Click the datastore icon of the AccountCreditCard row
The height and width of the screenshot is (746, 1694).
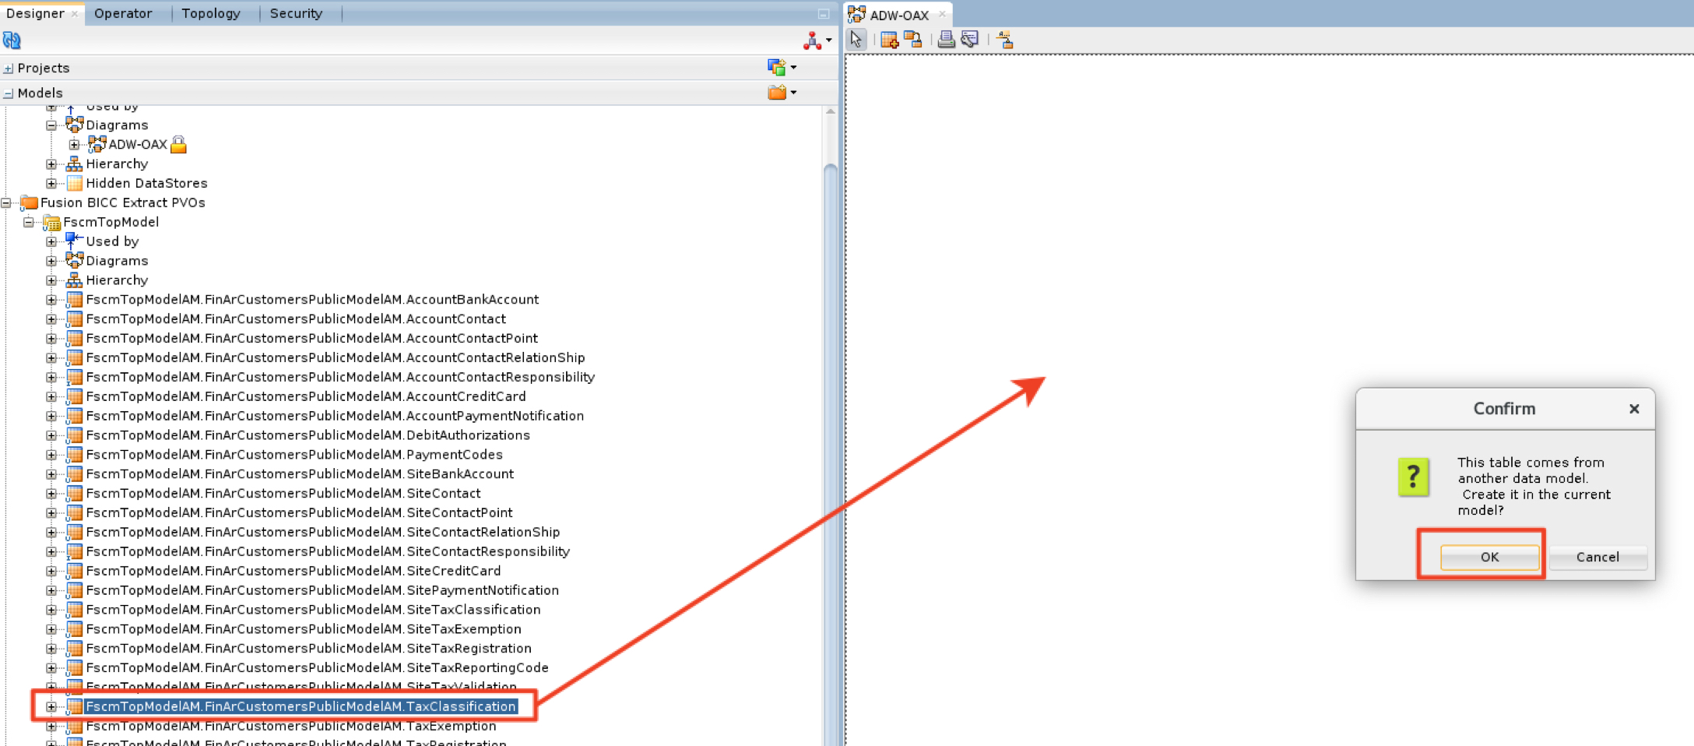coord(75,396)
